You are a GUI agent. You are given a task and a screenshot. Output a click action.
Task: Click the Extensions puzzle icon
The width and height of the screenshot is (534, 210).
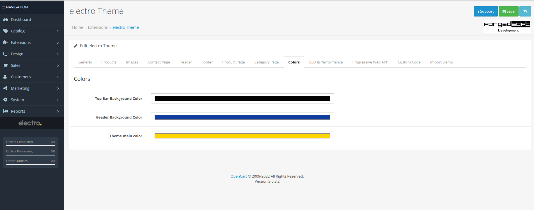[x=6, y=42]
